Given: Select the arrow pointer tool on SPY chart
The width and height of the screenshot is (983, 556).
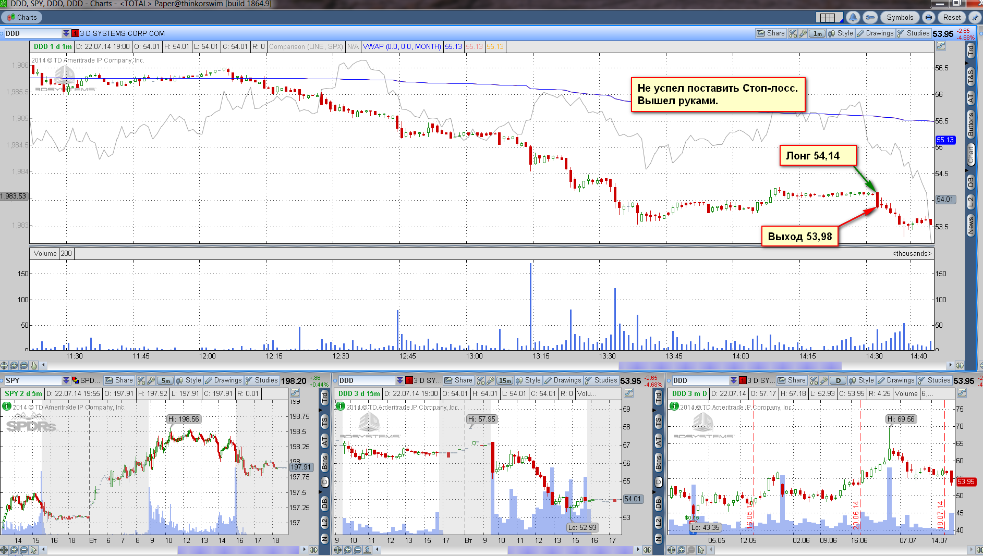Looking at the screenshot, I should [x=34, y=550].
